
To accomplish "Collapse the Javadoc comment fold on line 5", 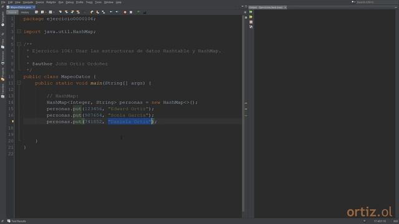I will pyautogui.click(x=19, y=44).
